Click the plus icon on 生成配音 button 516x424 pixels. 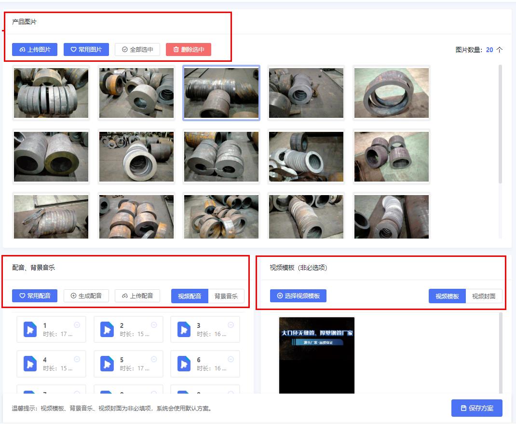click(73, 296)
